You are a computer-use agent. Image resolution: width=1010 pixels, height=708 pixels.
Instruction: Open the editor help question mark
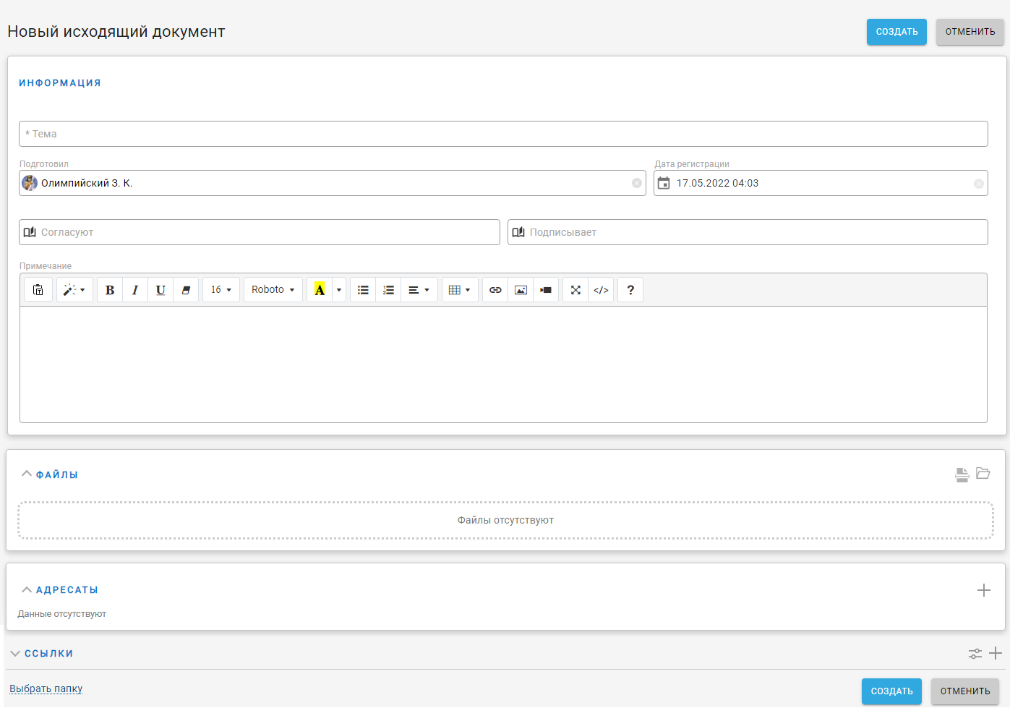630,290
